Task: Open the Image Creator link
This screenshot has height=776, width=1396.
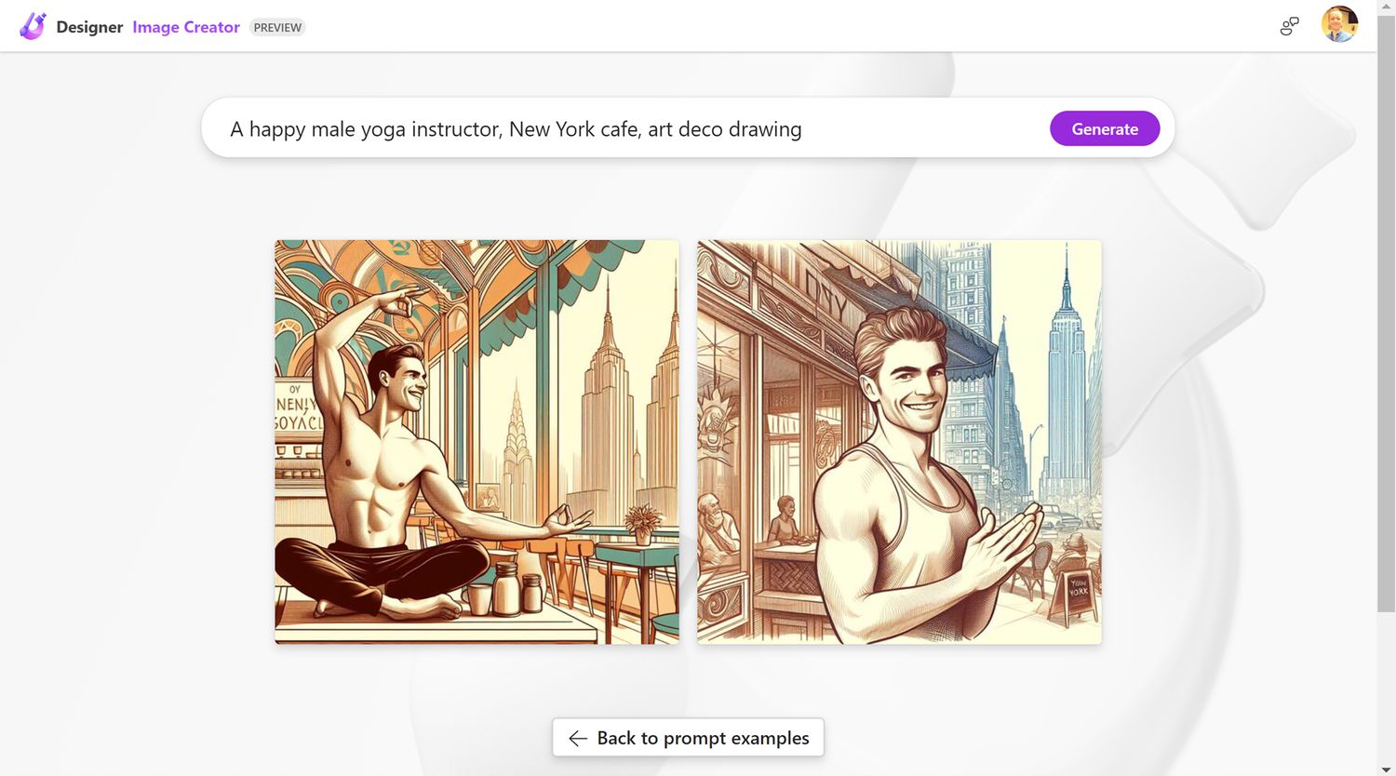Action: click(x=186, y=27)
